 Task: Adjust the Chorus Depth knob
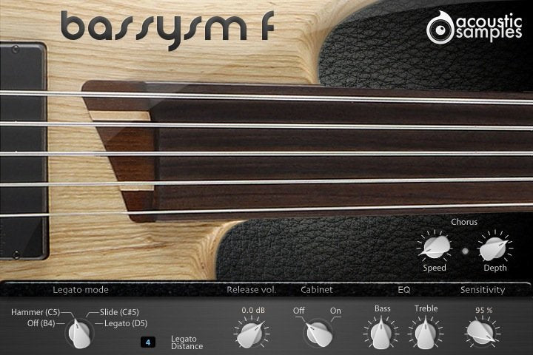click(495, 248)
